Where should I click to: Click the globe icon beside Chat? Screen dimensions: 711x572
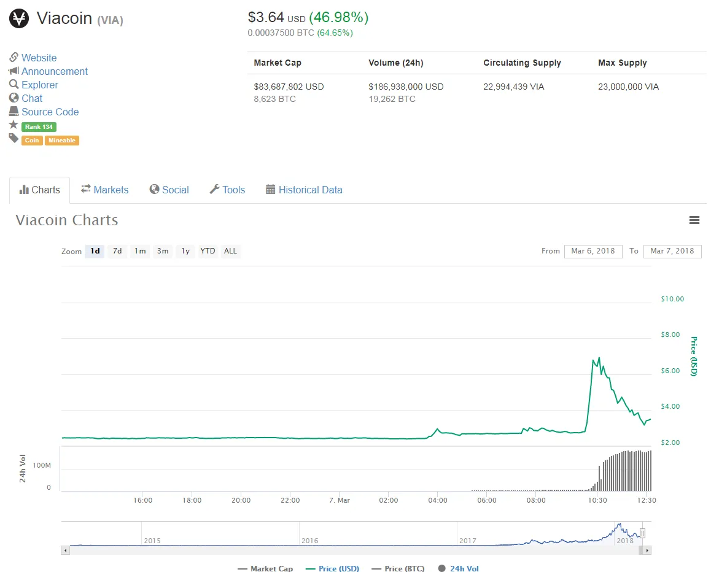point(14,98)
